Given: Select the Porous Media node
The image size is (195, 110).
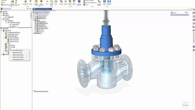Looking at the screenshot, I should 10,47.
